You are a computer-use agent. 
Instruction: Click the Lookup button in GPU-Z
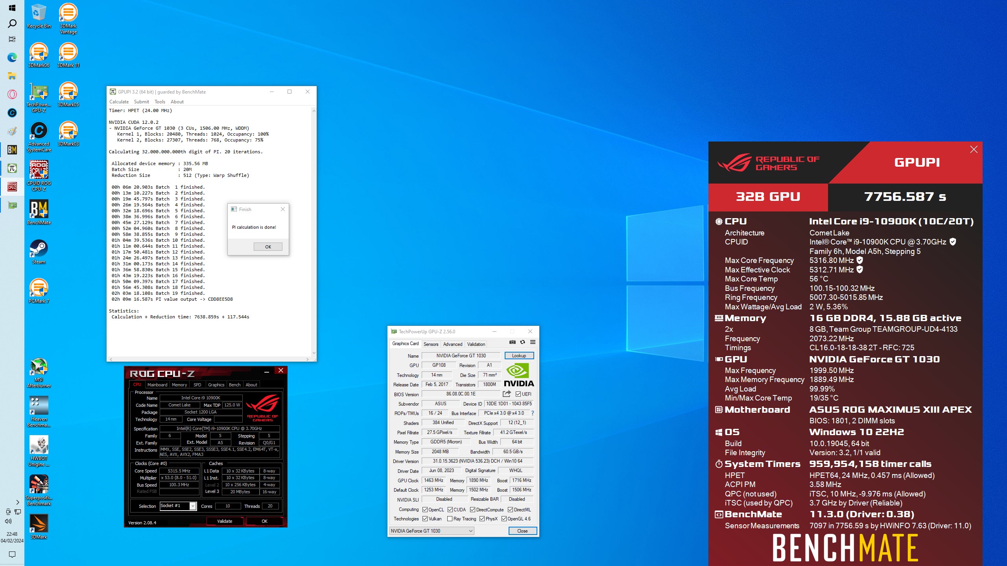coord(519,355)
